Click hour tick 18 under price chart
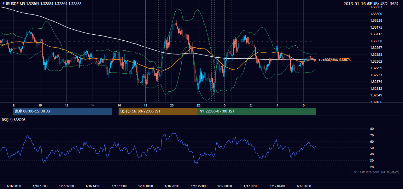403x189 pixels. point(145,105)
